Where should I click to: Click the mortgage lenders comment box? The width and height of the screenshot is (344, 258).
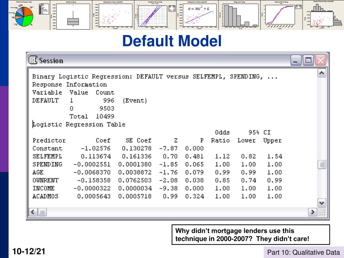pos(251,234)
